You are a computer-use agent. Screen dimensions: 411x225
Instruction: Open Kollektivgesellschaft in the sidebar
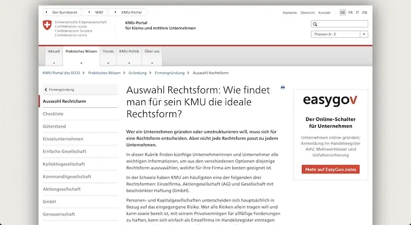[x=64, y=164]
